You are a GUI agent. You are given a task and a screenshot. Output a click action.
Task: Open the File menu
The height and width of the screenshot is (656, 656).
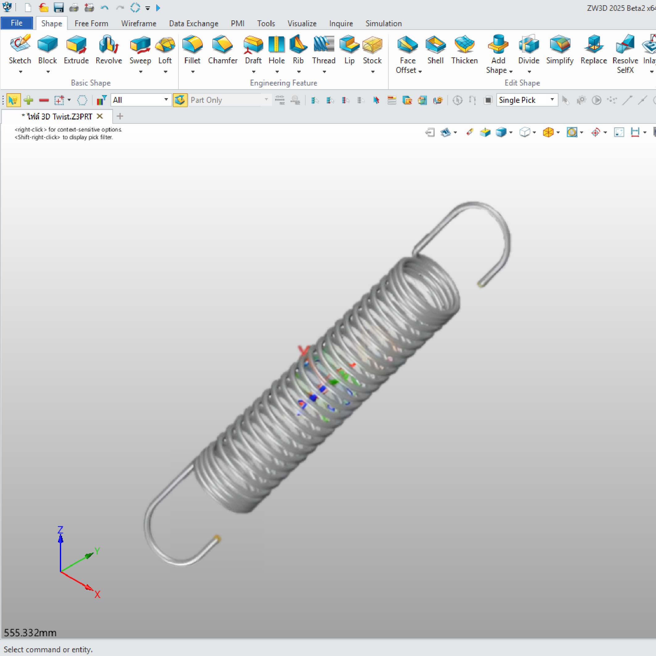(x=17, y=23)
